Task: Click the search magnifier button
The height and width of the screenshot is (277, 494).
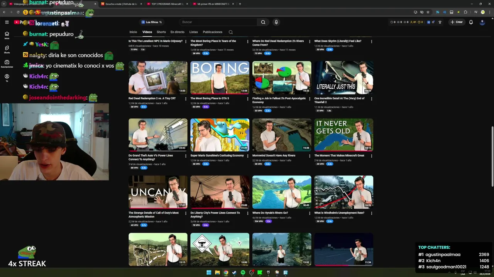Action: pyautogui.click(x=263, y=22)
